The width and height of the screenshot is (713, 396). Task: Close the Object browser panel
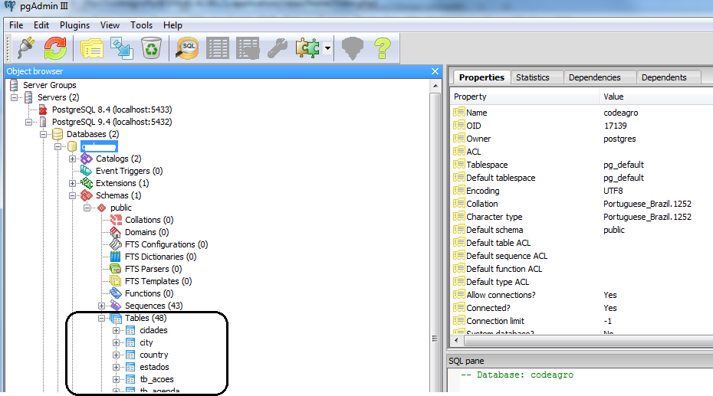click(x=435, y=71)
